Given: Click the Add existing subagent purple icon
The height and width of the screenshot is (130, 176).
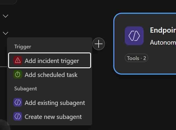Looking at the screenshot, I should click(x=18, y=103).
